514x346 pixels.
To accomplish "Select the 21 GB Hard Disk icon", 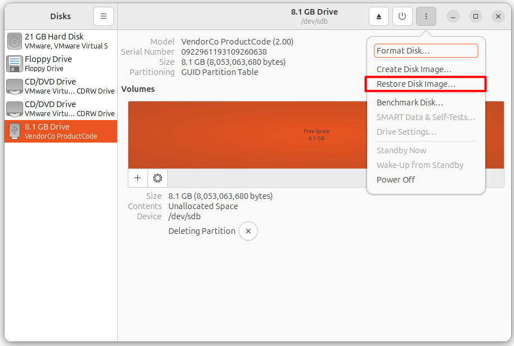I will [x=15, y=41].
